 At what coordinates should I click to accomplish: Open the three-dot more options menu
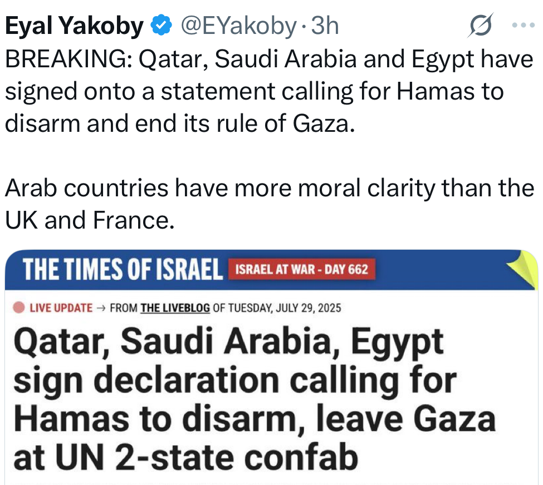[x=522, y=26]
